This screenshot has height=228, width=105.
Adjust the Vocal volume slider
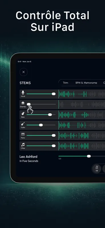pyautogui.click(x=41, y=94)
